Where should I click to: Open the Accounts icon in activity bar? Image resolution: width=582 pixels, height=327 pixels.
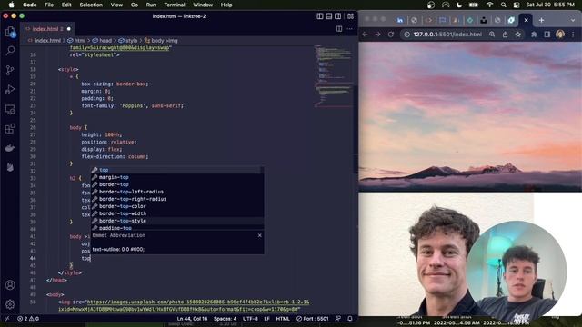pyautogui.click(x=10, y=284)
